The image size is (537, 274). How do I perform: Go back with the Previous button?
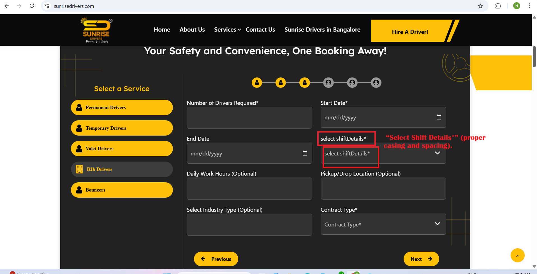tap(216, 259)
